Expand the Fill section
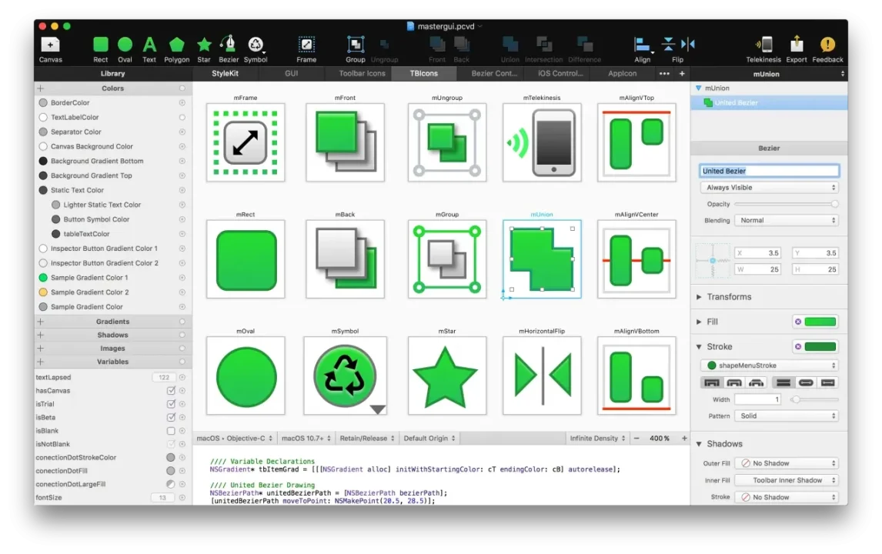Image resolution: width=882 pixels, height=554 pixels. pos(699,322)
